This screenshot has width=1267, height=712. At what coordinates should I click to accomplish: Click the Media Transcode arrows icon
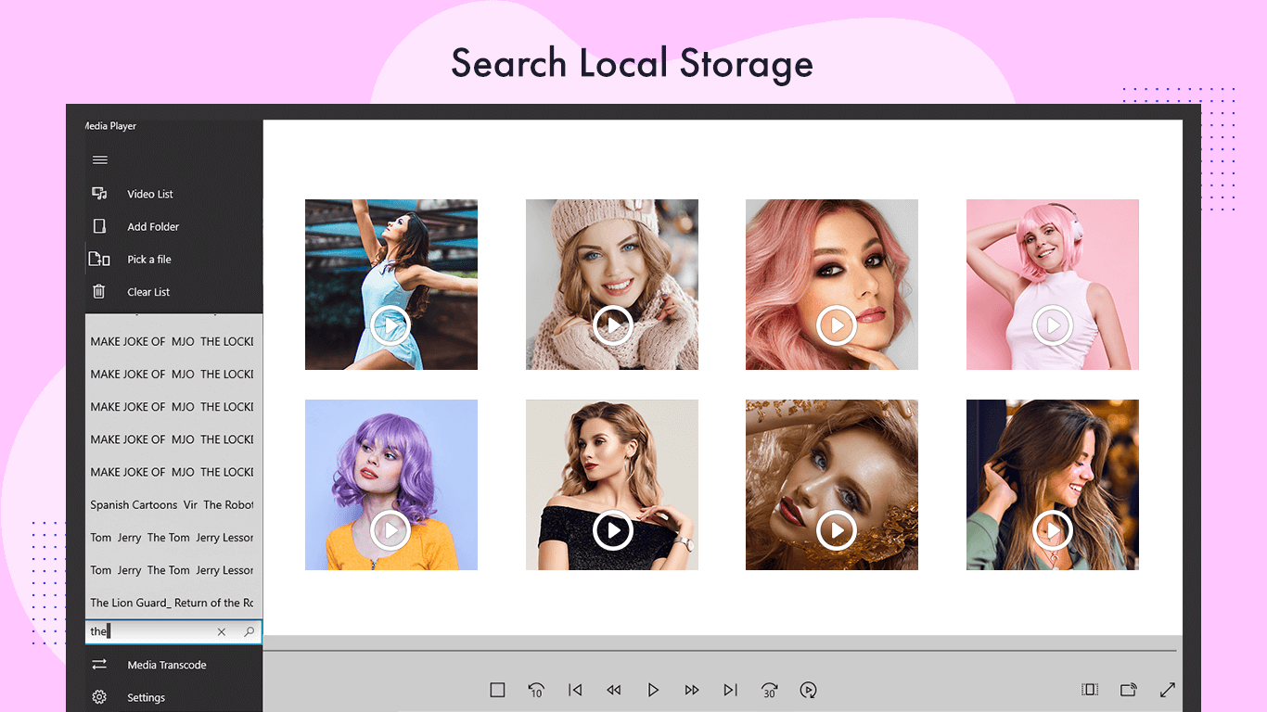pyautogui.click(x=99, y=665)
